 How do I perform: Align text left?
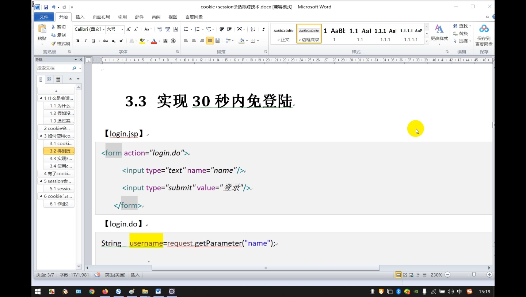point(186,41)
